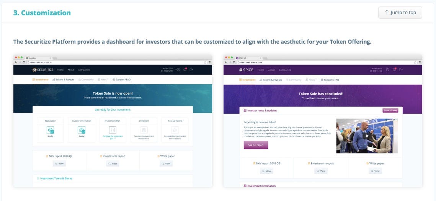Viewport: 436px width, 201px height.
Task: Click the See full report button
Action: (256, 145)
